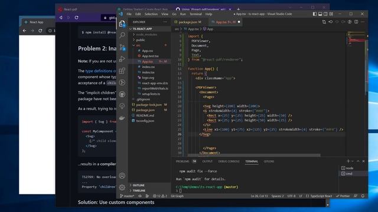Open the Manage gear icon
Screen dimensions: 378x212
coord(122,187)
